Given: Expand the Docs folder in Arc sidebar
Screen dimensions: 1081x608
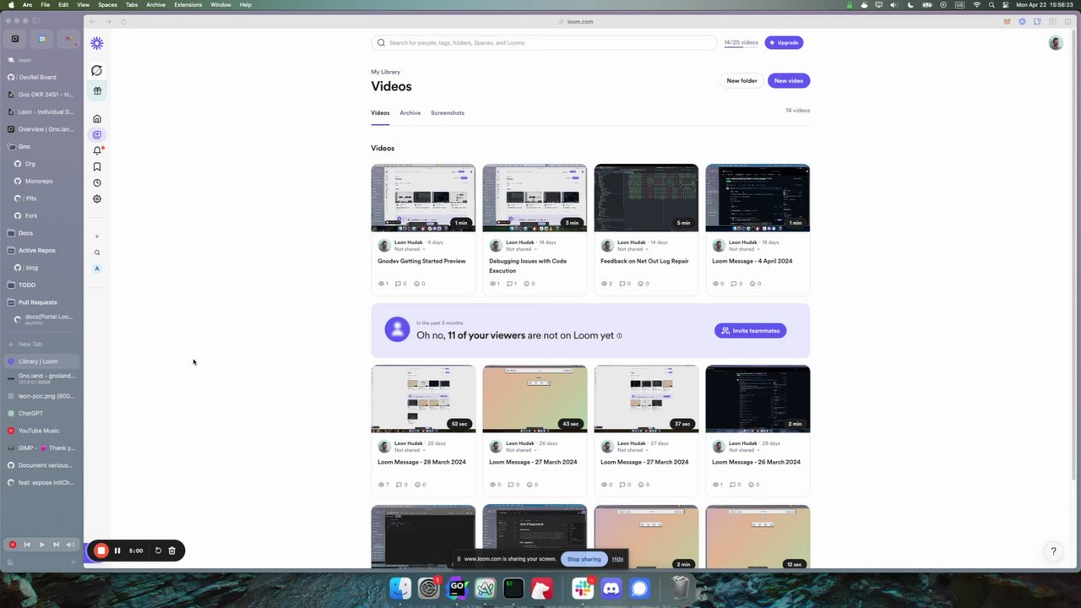Looking at the screenshot, I should pos(42,233).
